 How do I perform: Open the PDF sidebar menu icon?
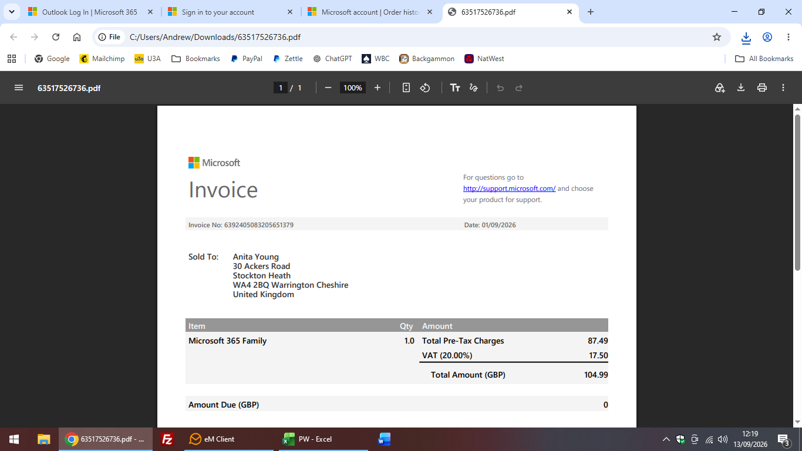[19, 87]
